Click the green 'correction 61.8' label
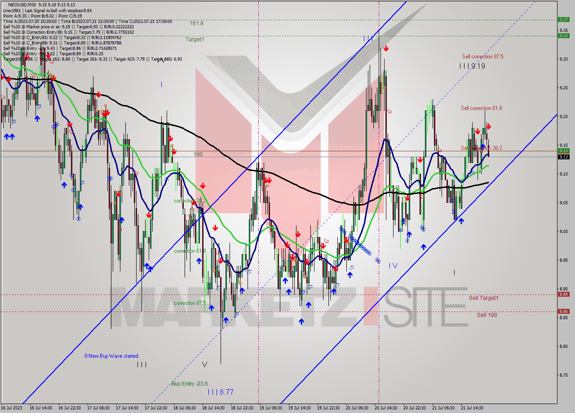575x413 pixels. (190, 251)
